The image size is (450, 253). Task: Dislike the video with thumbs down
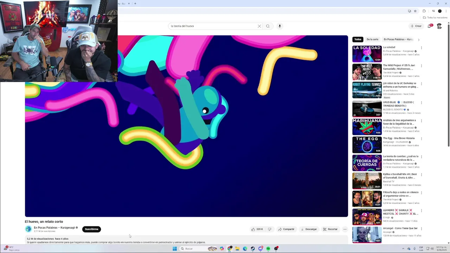point(270,229)
